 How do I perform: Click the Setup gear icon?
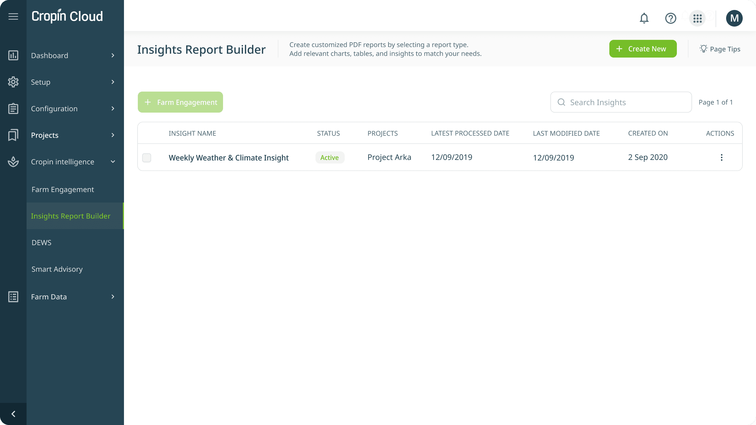tap(13, 82)
